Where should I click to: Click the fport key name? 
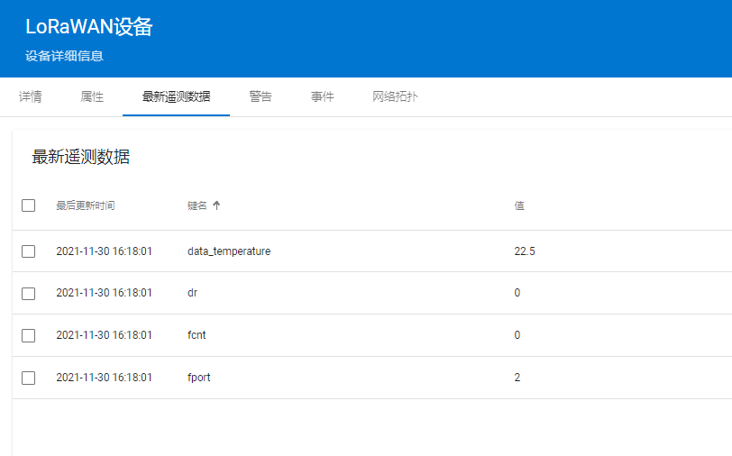click(x=199, y=377)
